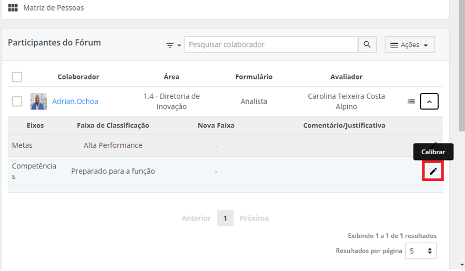The image size is (465, 271).
Task: Open the Resultados por página selector
Action: tap(420, 251)
